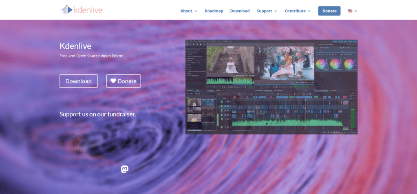417x194 pixels.
Task: Expand the Support dropdown
Action: pos(267,11)
